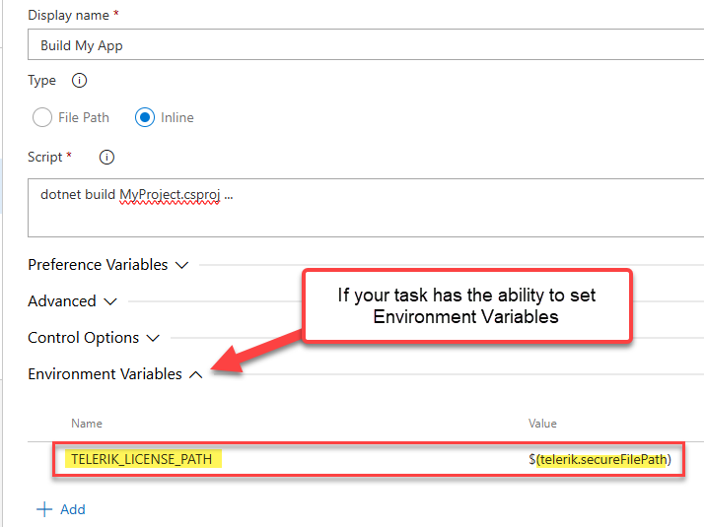Click the Display name input field
This screenshot has width=704, height=527.
[x=366, y=44]
